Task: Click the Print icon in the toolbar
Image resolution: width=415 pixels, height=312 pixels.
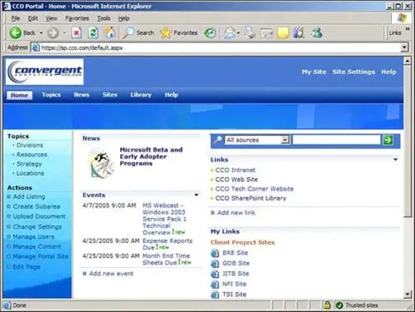Action: click(x=250, y=33)
